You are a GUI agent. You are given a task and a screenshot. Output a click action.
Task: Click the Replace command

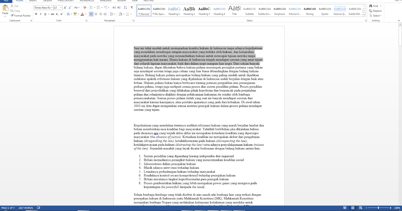[x=376, y=11]
